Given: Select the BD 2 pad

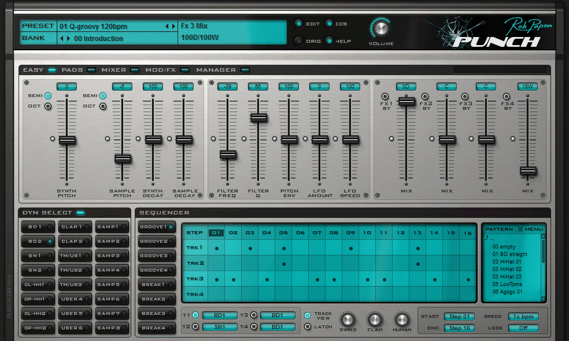Looking at the screenshot, I should click(x=38, y=241).
